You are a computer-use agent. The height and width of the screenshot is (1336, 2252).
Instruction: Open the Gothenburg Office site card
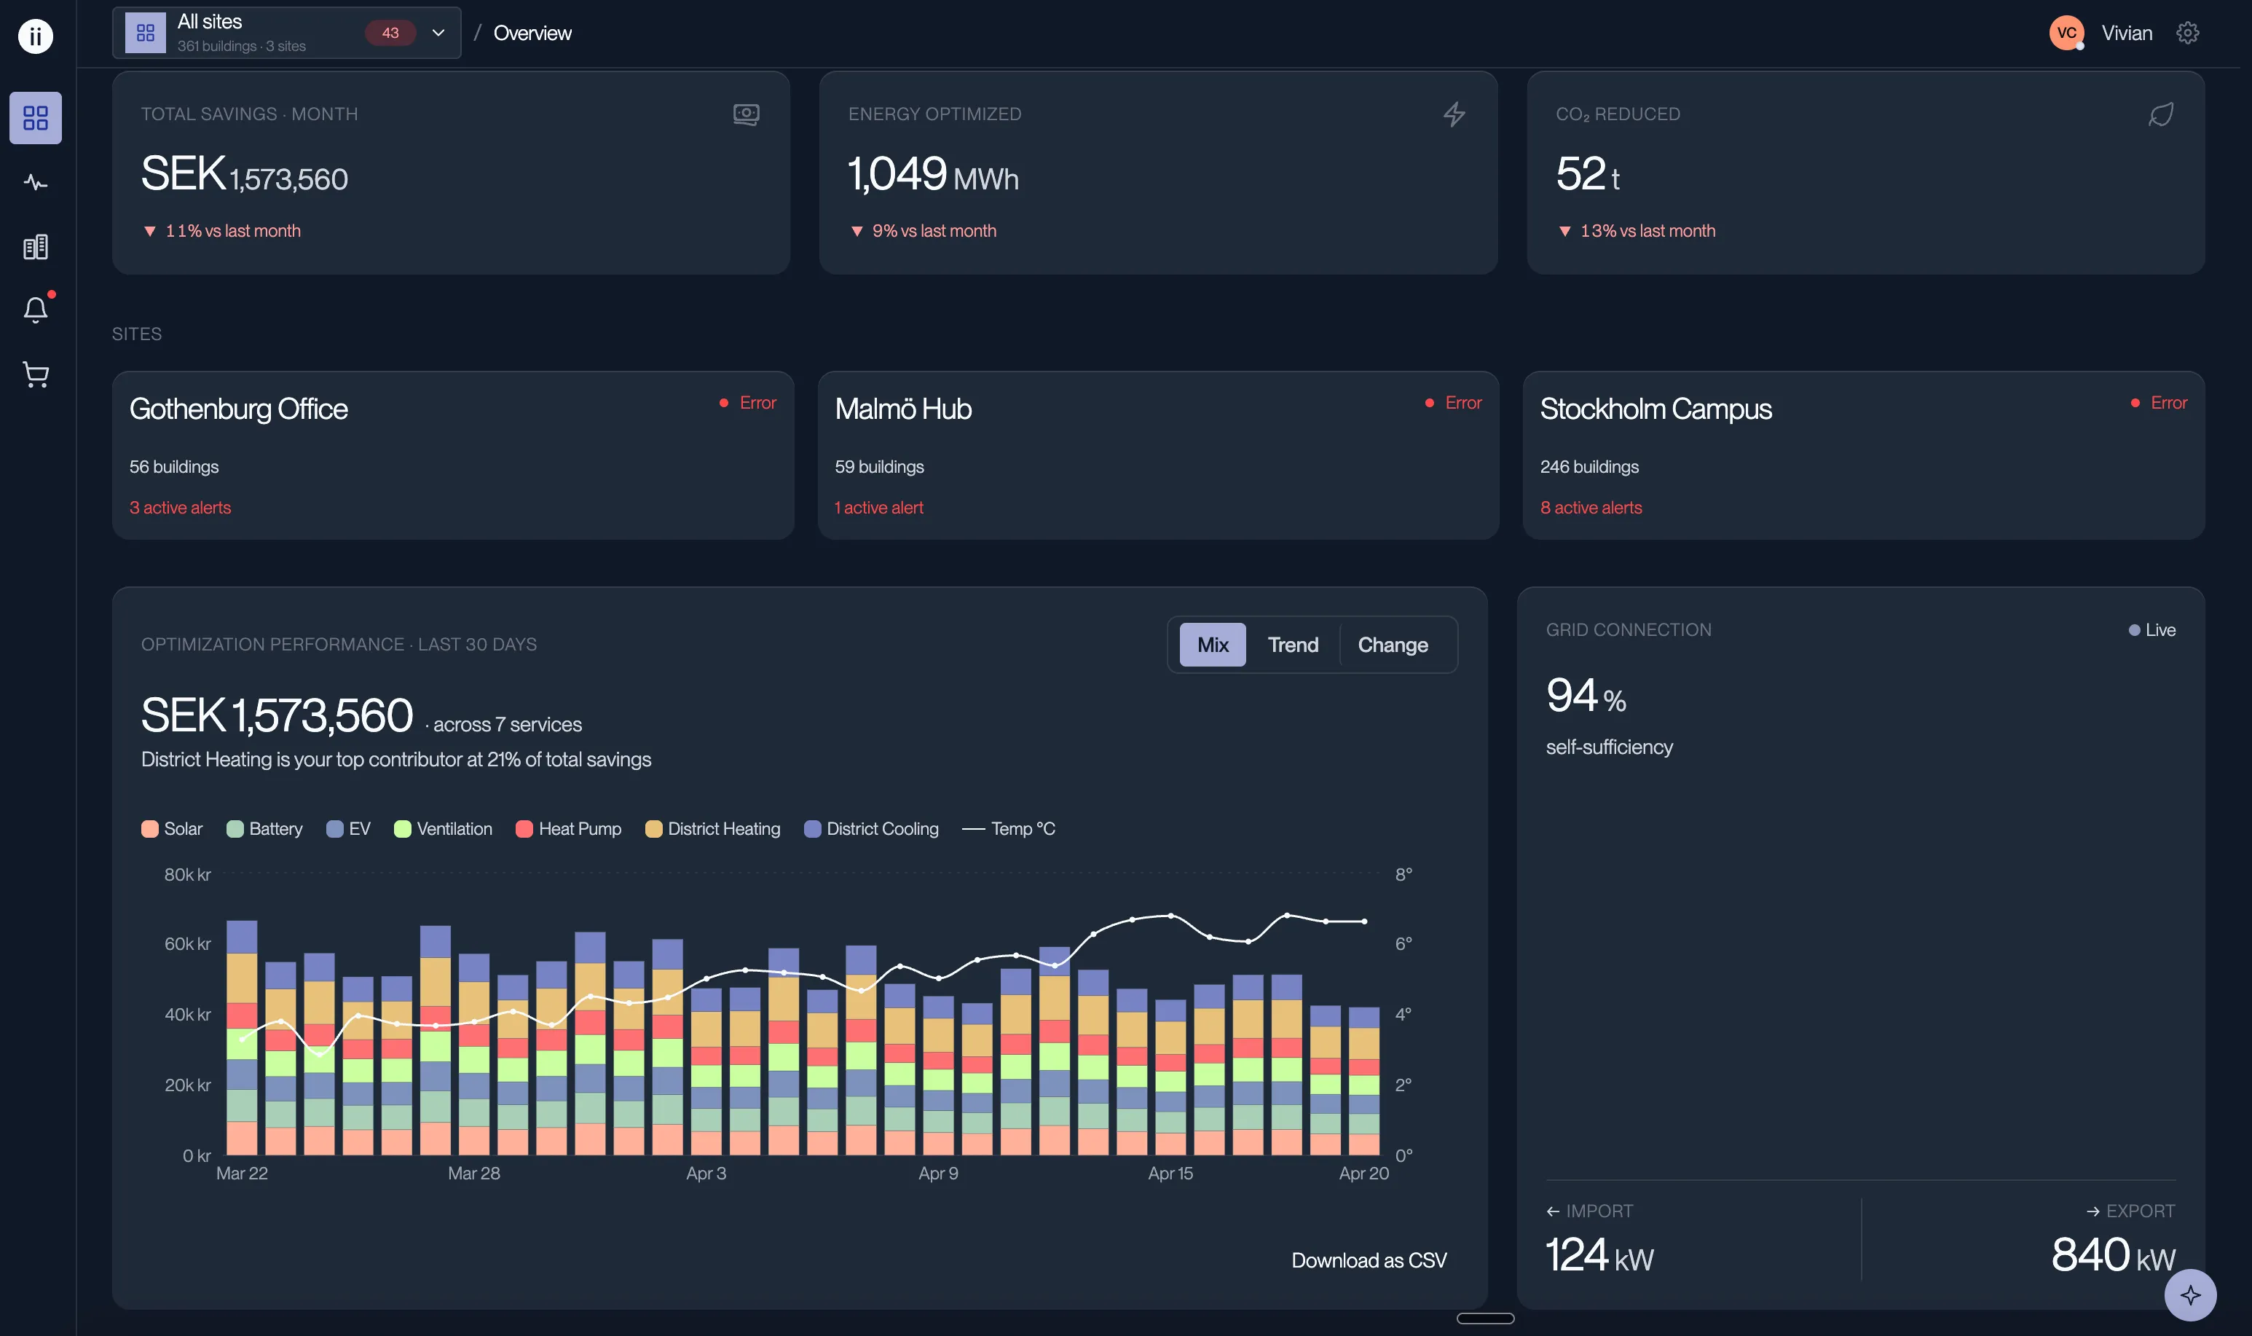tap(453, 455)
